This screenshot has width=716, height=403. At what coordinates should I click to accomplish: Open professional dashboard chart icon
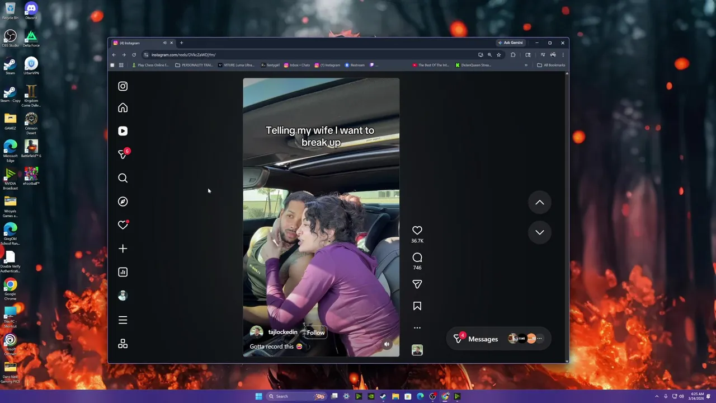123,272
